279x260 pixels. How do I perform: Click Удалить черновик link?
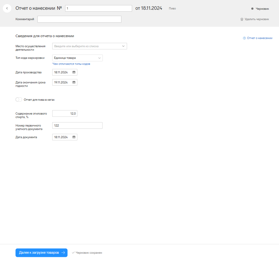click(257, 19)
